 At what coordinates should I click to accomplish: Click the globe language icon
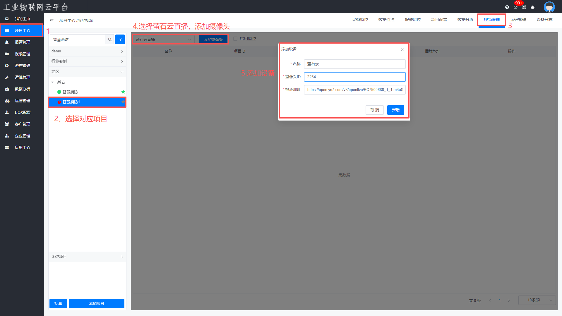pyautogui.click(x=532, y=7)
